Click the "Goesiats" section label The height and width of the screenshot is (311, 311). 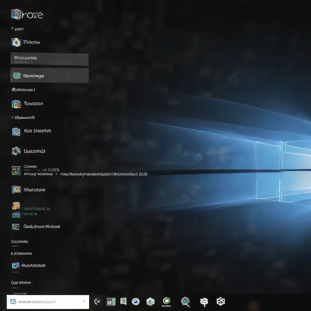(x=19, y=241)
